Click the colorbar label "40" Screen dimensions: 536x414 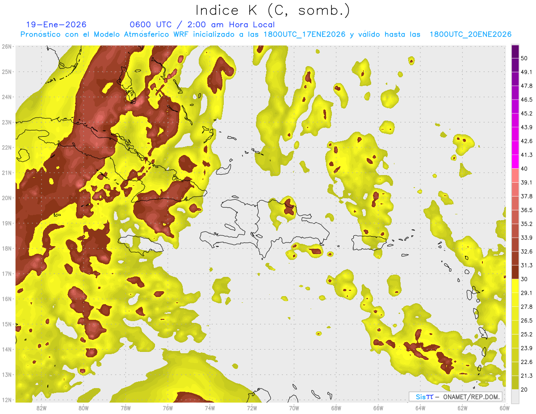tap(525, 169)
